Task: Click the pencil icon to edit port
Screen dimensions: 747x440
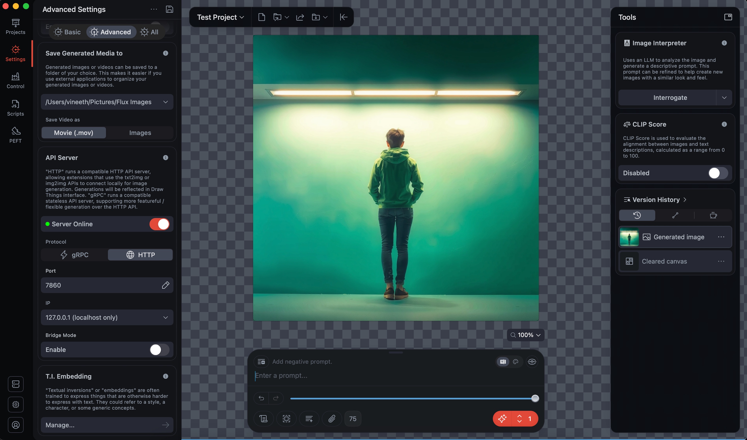Action: click(x=165, y=285)
